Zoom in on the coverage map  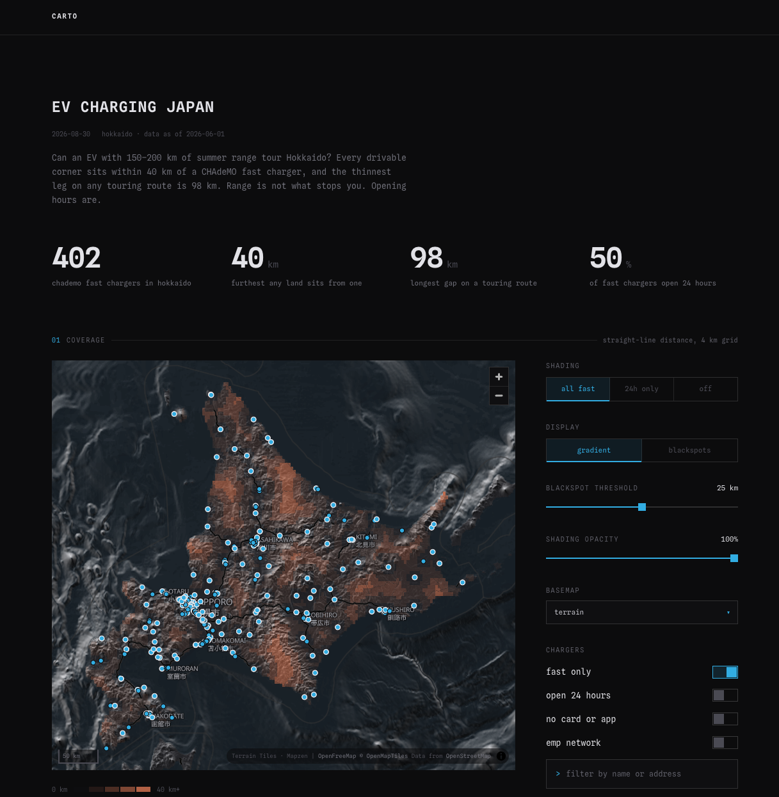499,376
